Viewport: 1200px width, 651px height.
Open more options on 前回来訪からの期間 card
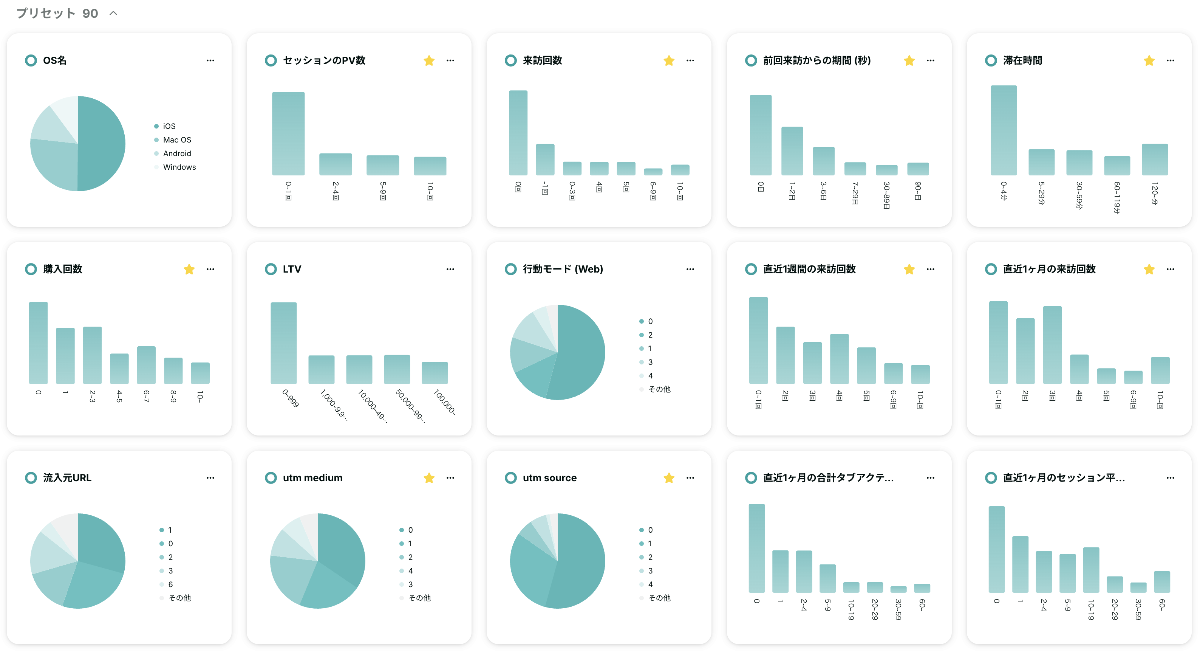930,60
